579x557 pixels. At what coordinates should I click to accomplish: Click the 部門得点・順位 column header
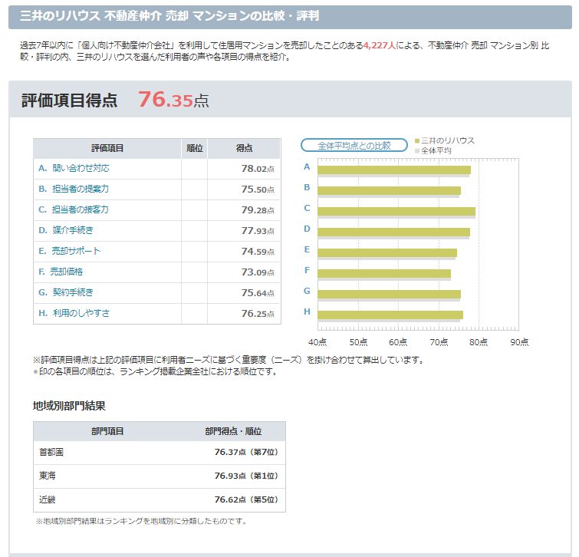tap(233, 431)
